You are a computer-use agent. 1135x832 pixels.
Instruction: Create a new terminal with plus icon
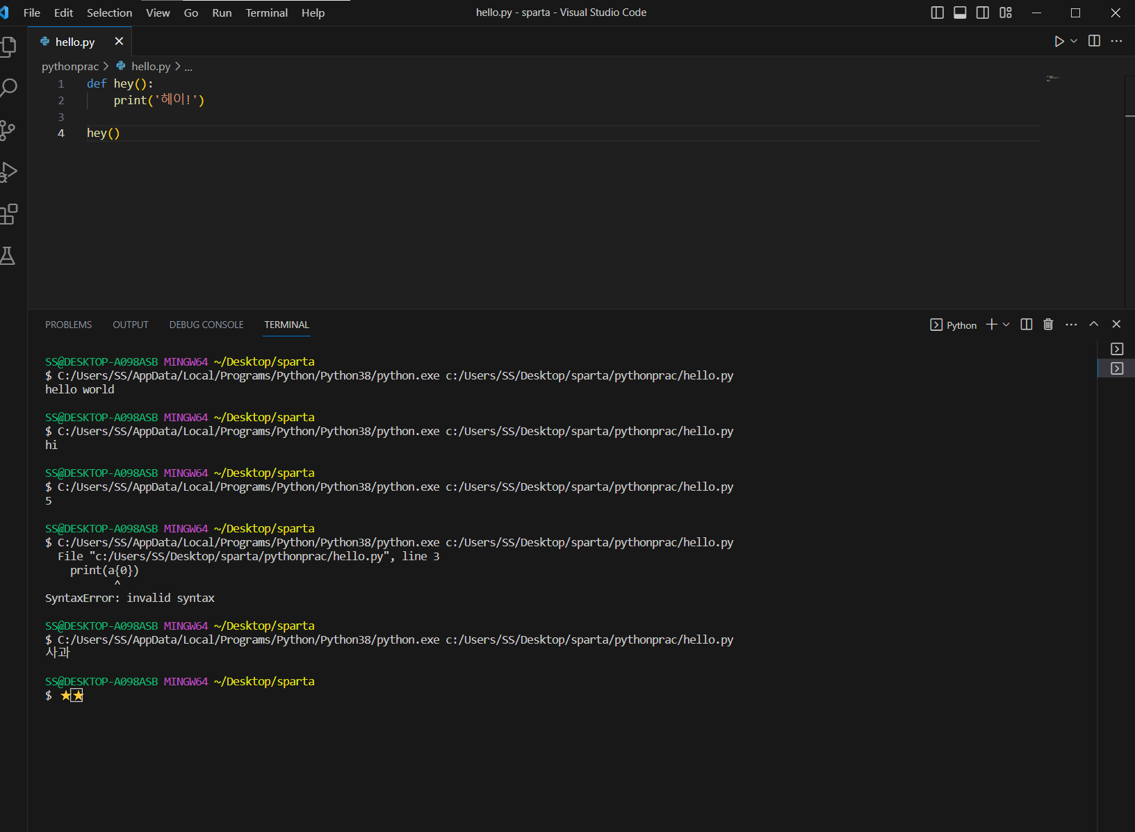(992, 325)
